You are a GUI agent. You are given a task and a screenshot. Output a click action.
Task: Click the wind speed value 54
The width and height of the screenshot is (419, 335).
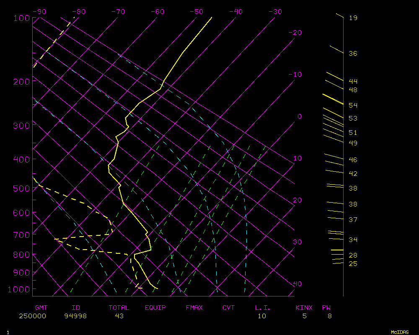[353, 106]
